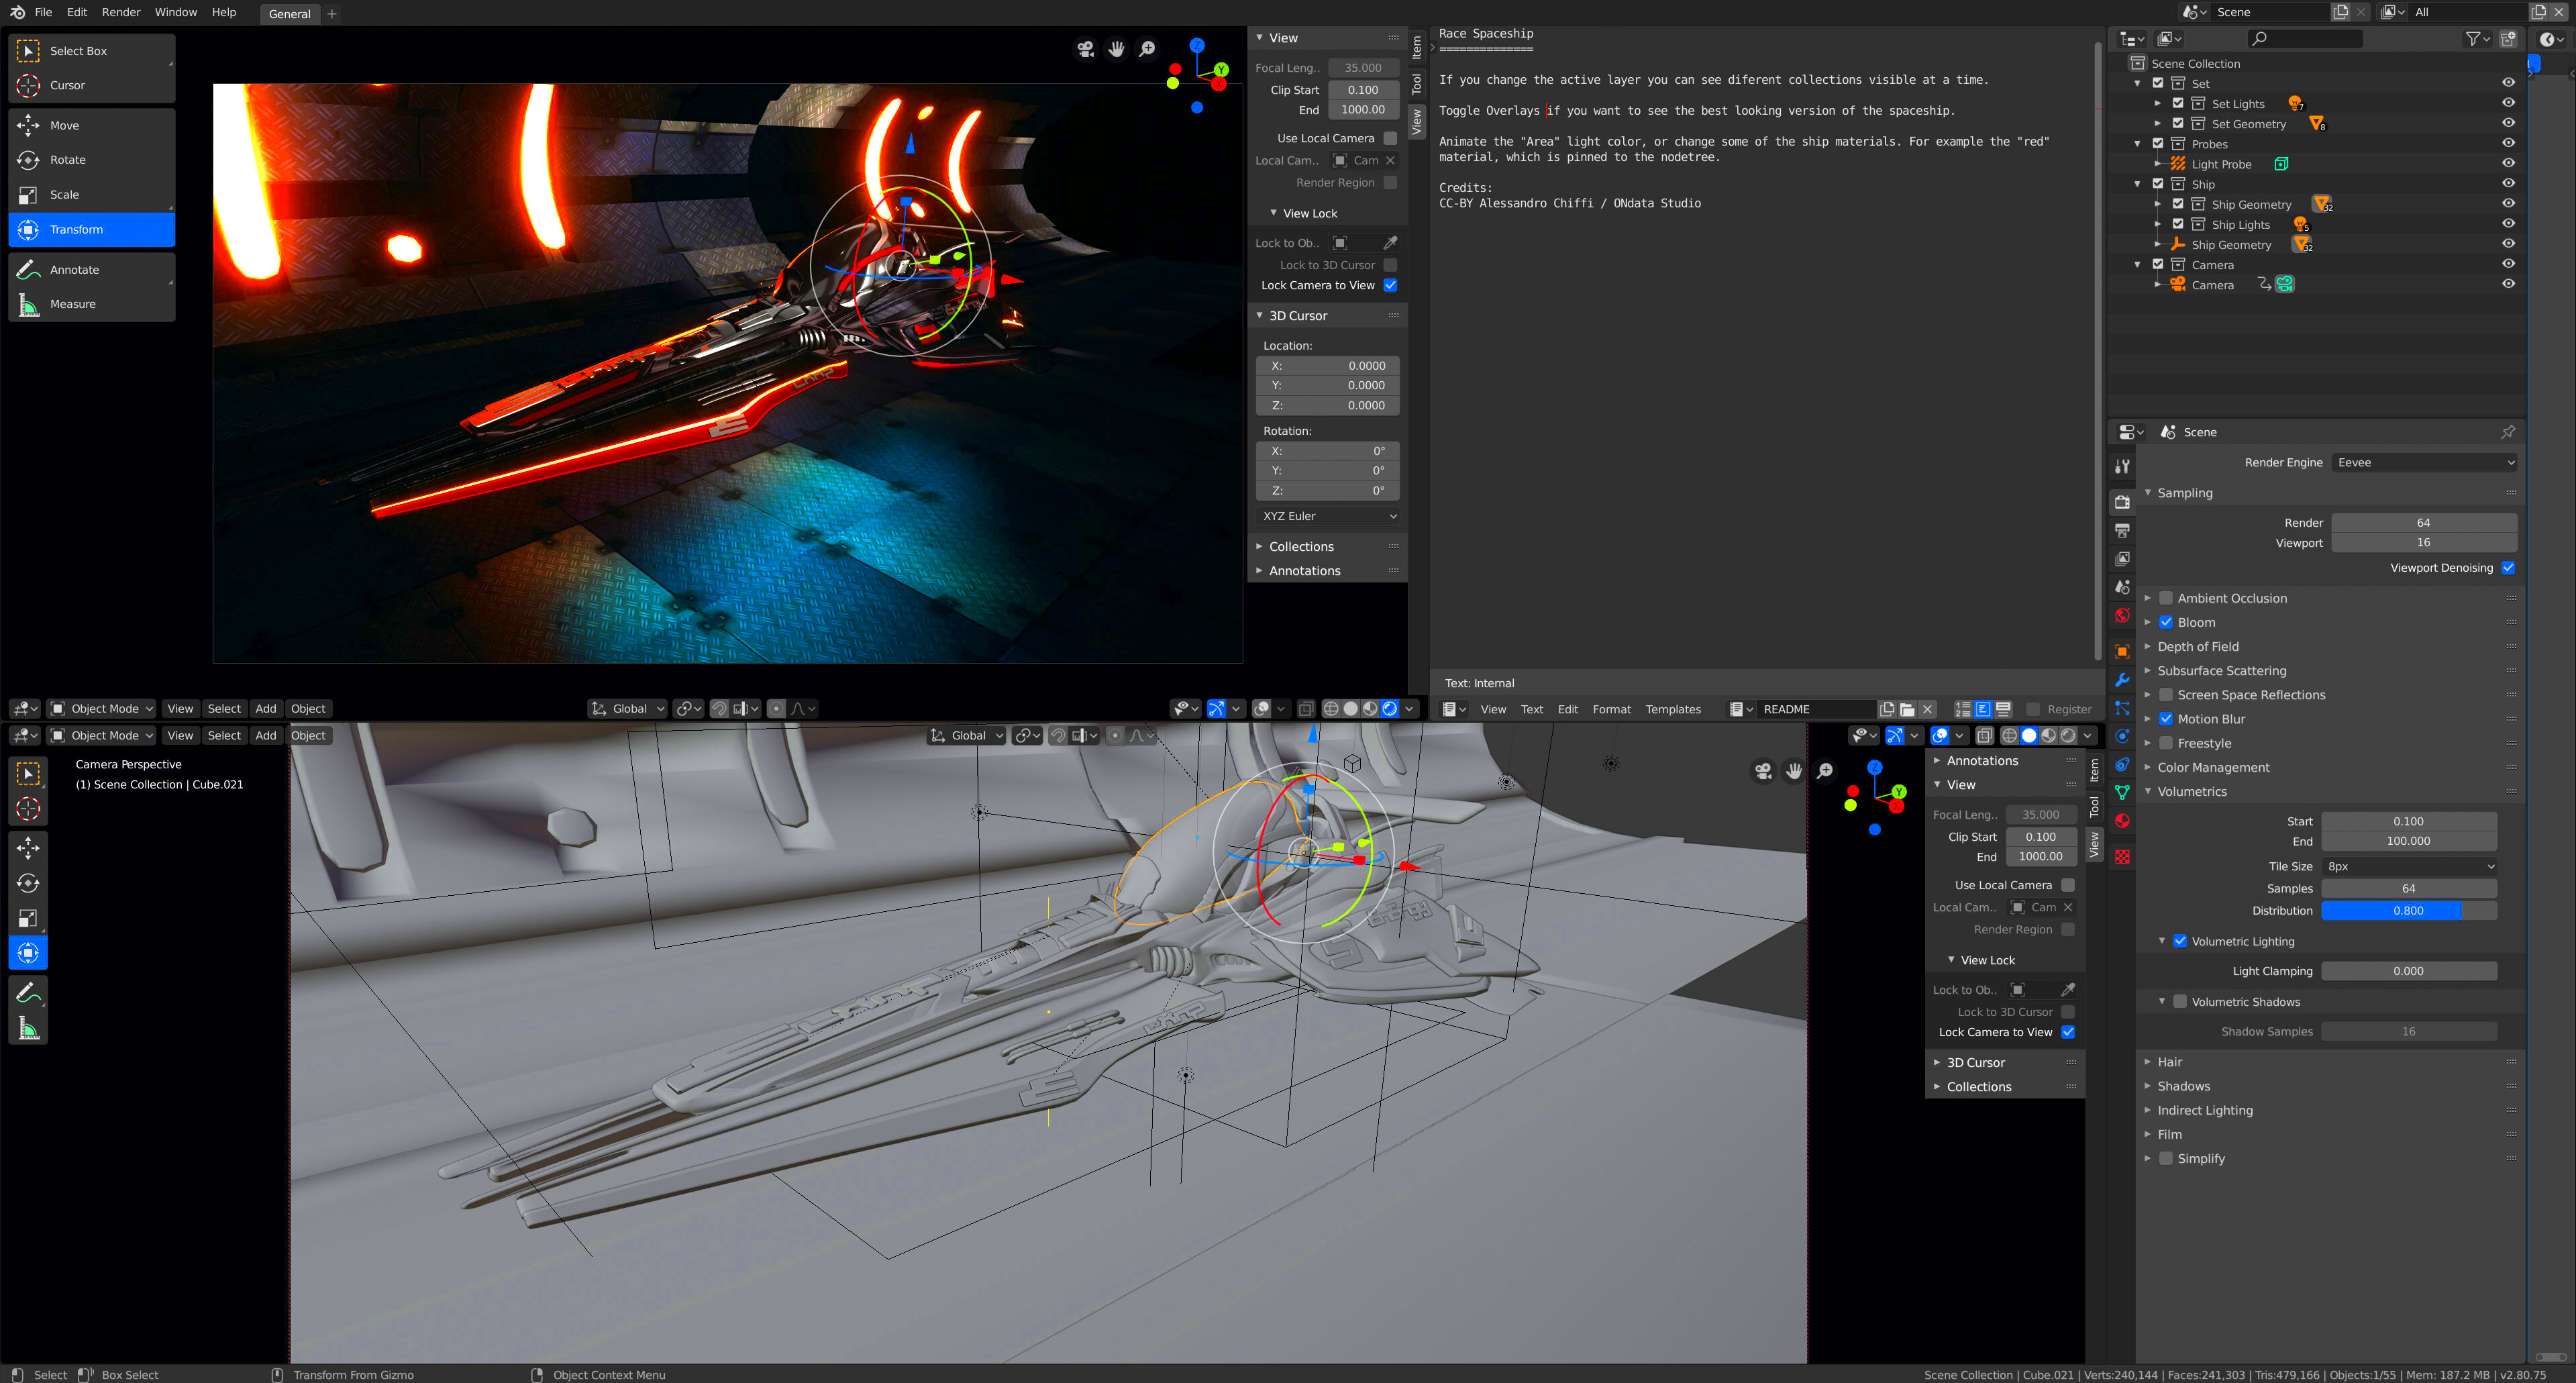Open the File menu
Screen dimensions: 2576x1383
tap(43, 12)
